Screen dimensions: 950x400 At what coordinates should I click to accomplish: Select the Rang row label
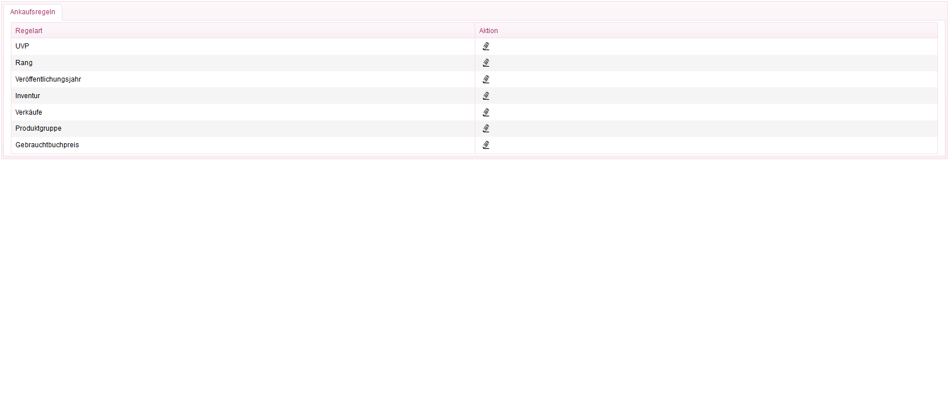tap(24, 63)
